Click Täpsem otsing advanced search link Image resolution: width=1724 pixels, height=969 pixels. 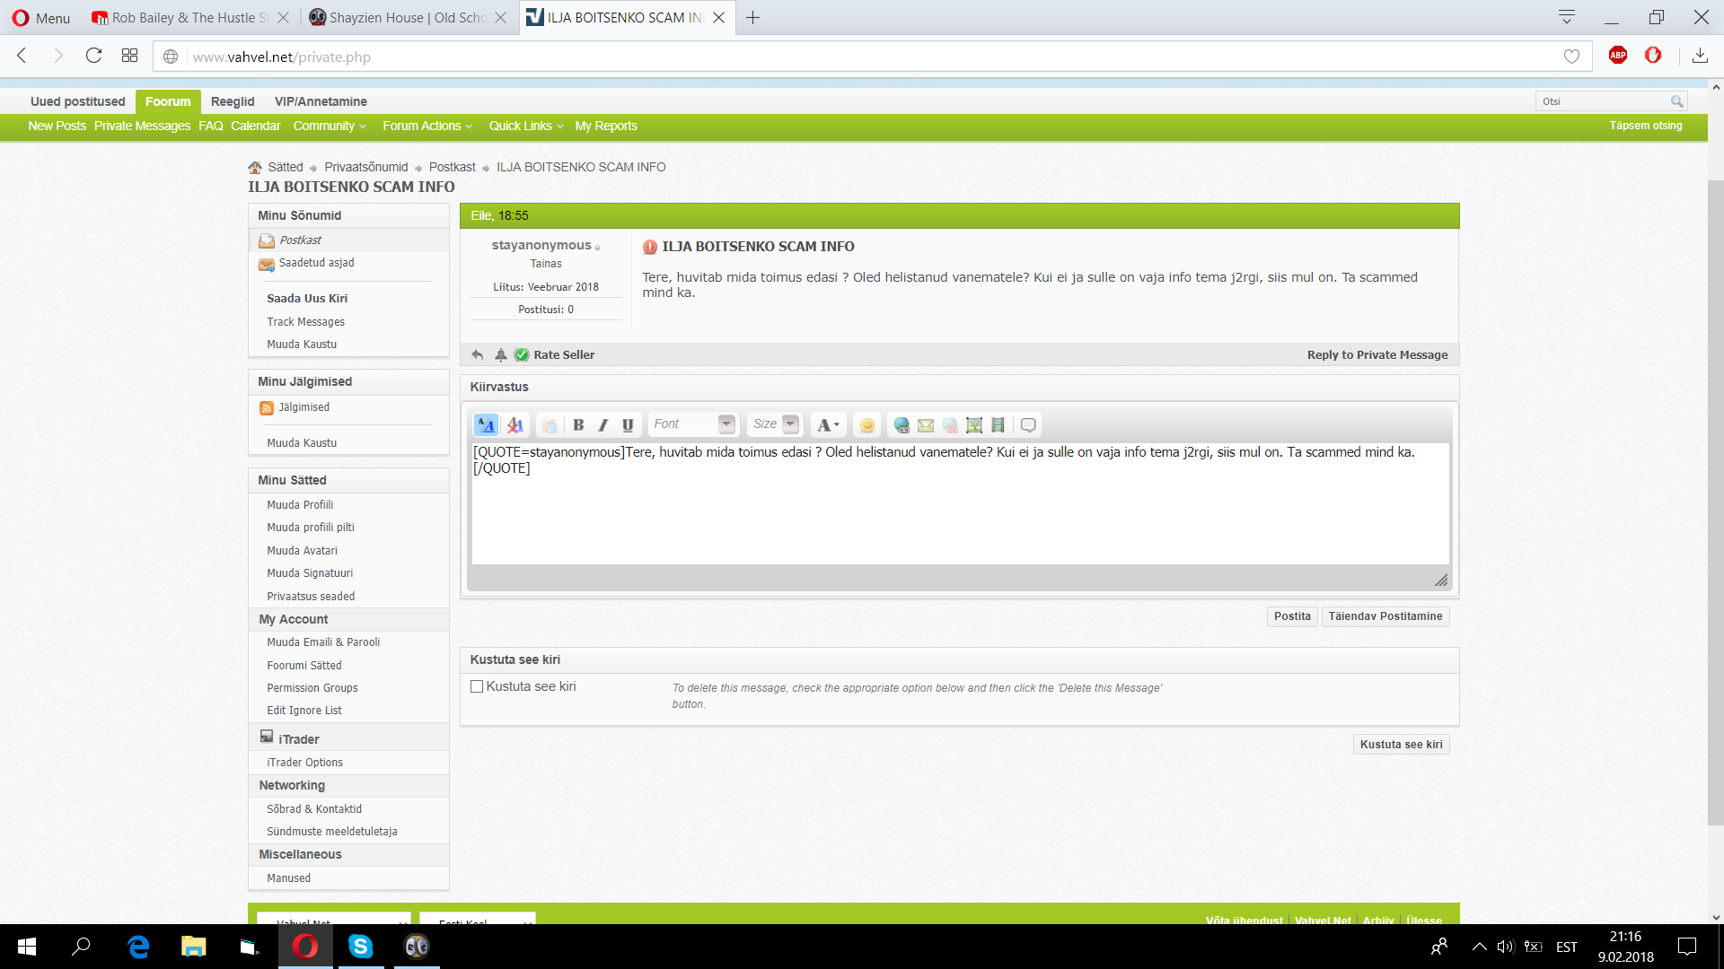(1646, 126)
